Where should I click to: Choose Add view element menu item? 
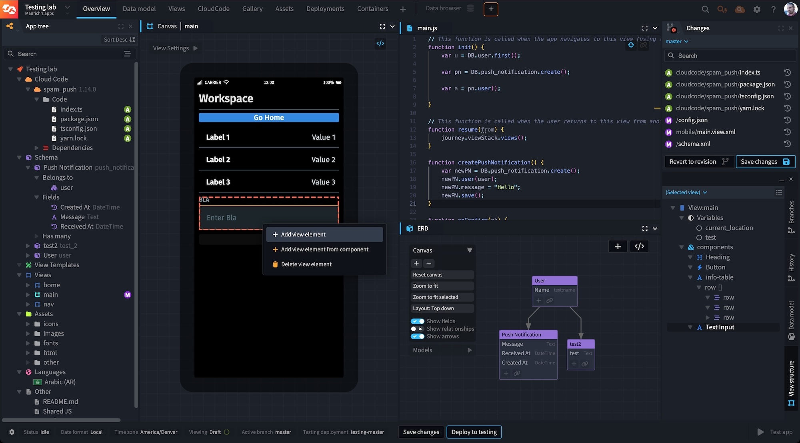(x=324, y=235)
